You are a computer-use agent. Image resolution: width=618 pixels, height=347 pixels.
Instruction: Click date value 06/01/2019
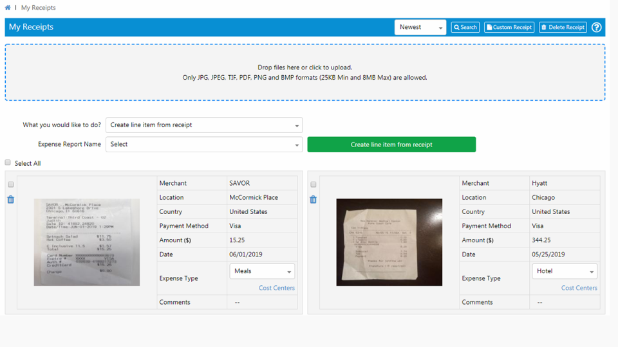click(245, 254)
